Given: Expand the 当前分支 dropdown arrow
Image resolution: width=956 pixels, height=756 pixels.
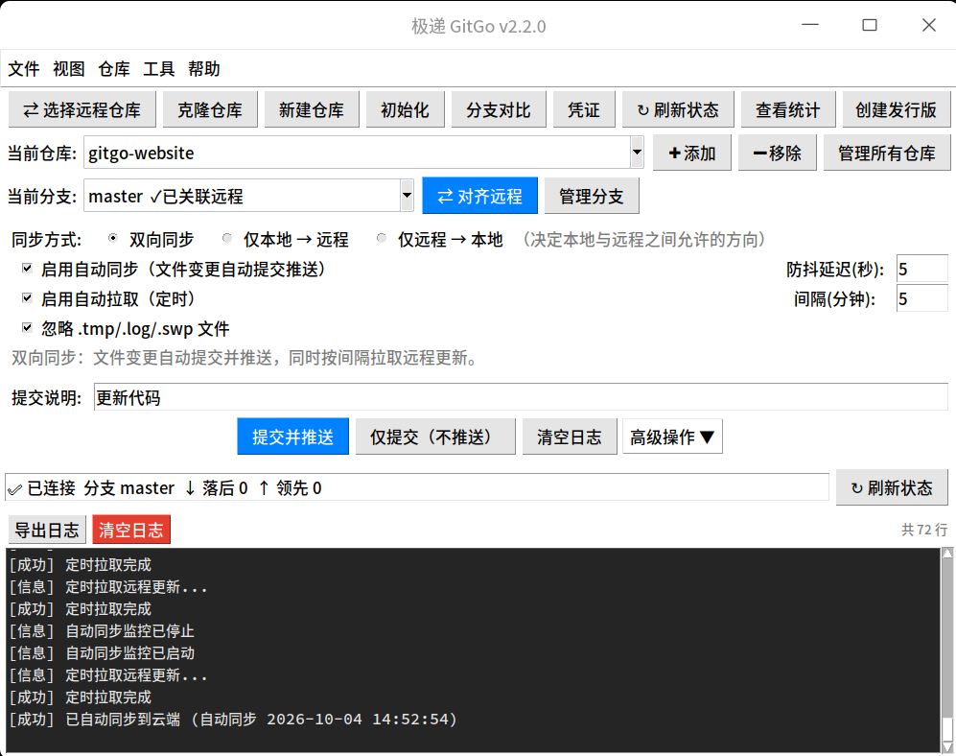Looking at the screenshot, I should (x=407, y=196).
